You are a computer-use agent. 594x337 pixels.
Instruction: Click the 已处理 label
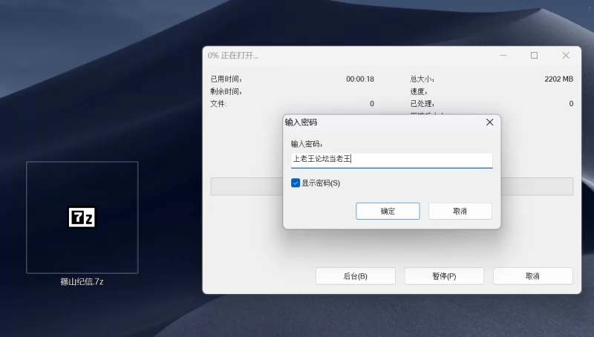(x=422, y=104)
